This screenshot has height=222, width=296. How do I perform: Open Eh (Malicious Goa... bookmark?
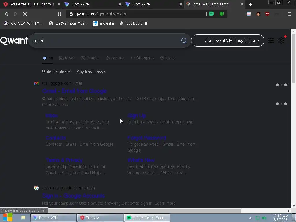point(68,23)
